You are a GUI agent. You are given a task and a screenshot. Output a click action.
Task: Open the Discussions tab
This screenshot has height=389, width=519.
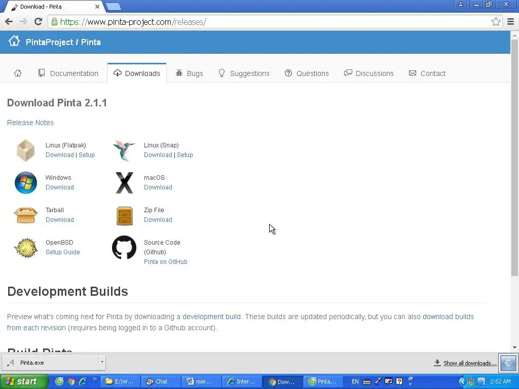pyautogui.click(x=369, y=73)
